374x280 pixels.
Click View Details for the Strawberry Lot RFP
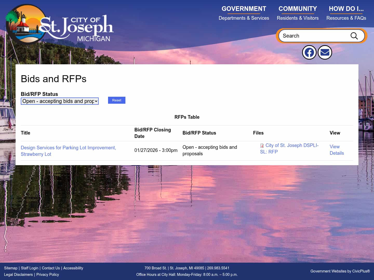[x=337, y=150]
